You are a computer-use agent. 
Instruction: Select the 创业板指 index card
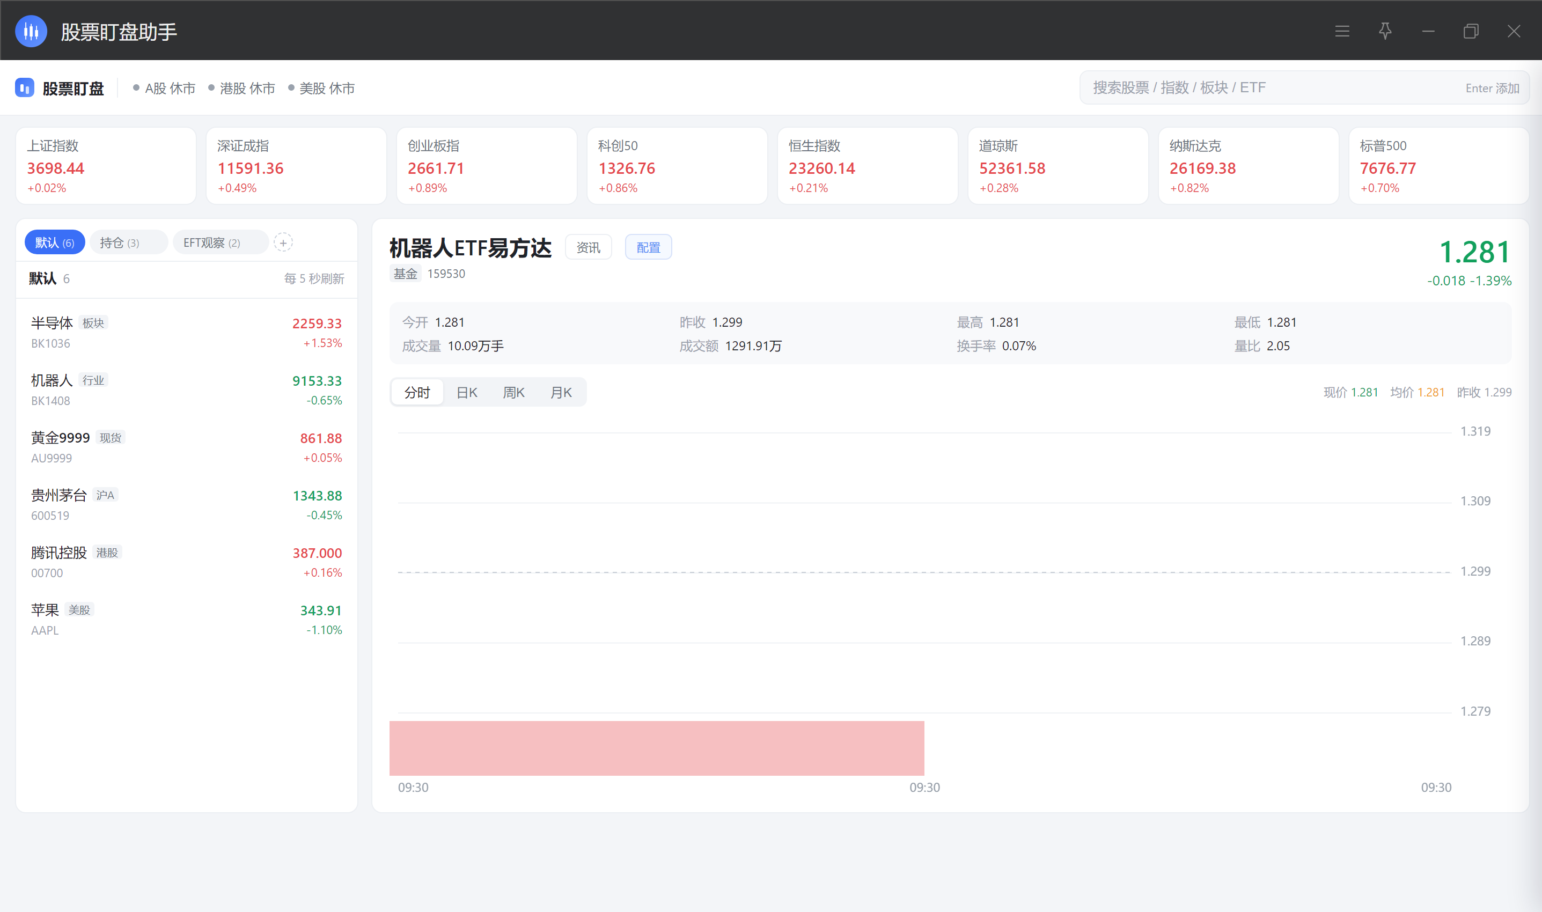[487, 166]
